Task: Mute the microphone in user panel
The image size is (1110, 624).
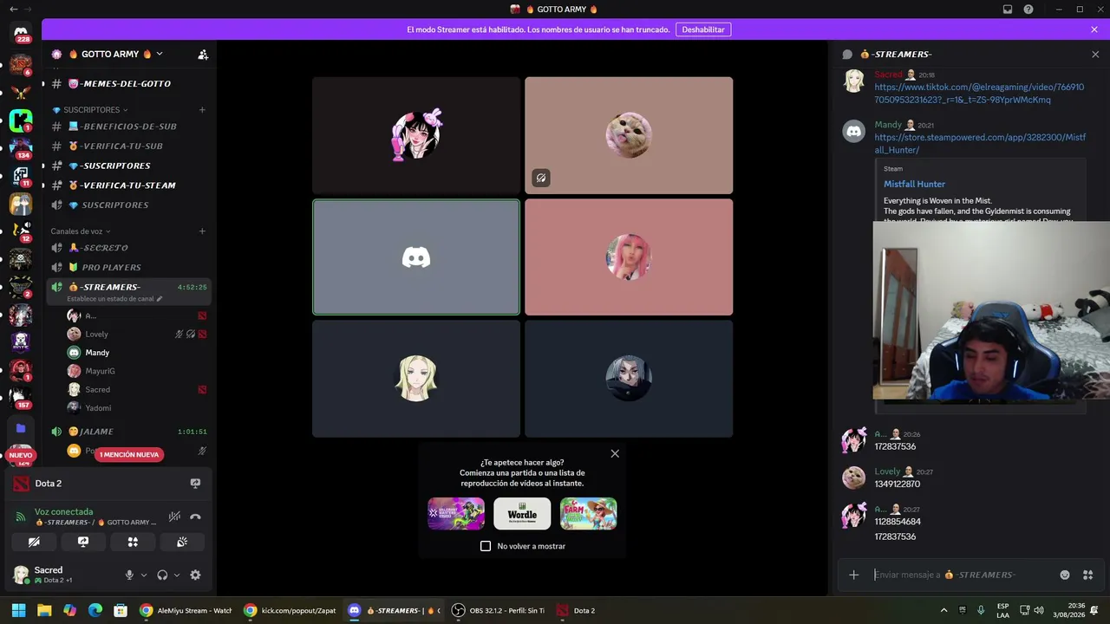Action: [x=129, y=575]
